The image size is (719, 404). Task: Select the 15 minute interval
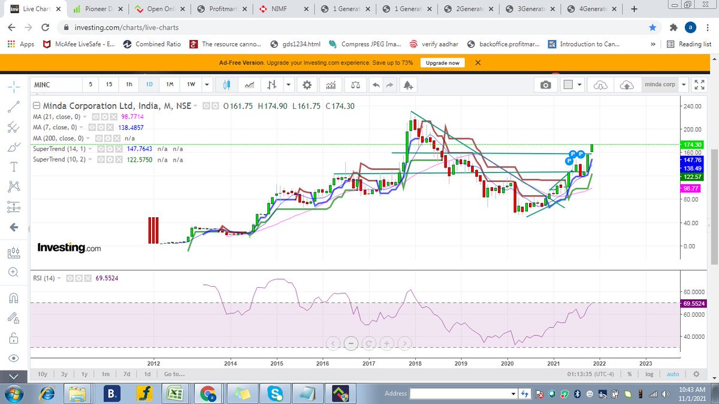pos(108,84)
